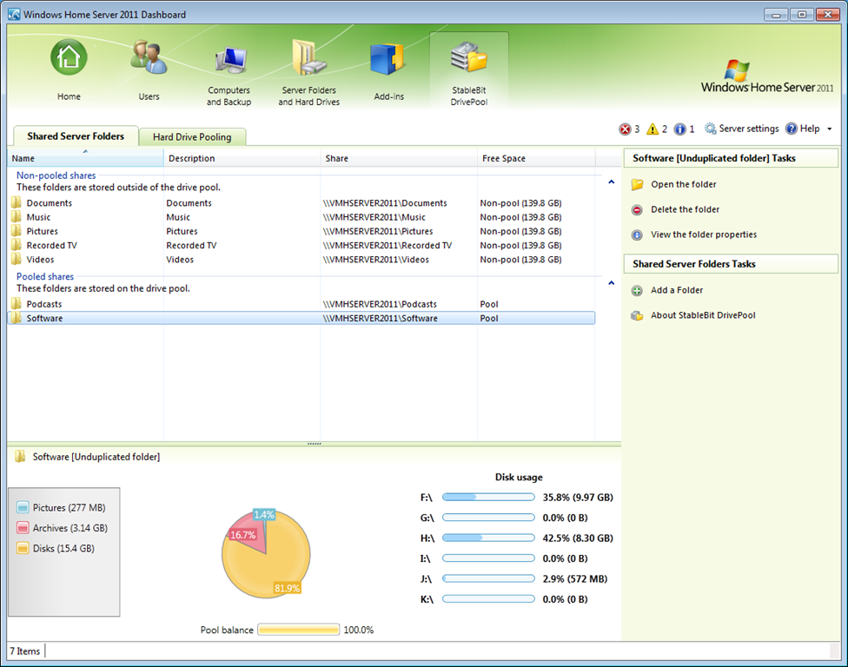
Task: Click the Open the folder task icon
Action: tap(637, 184)
